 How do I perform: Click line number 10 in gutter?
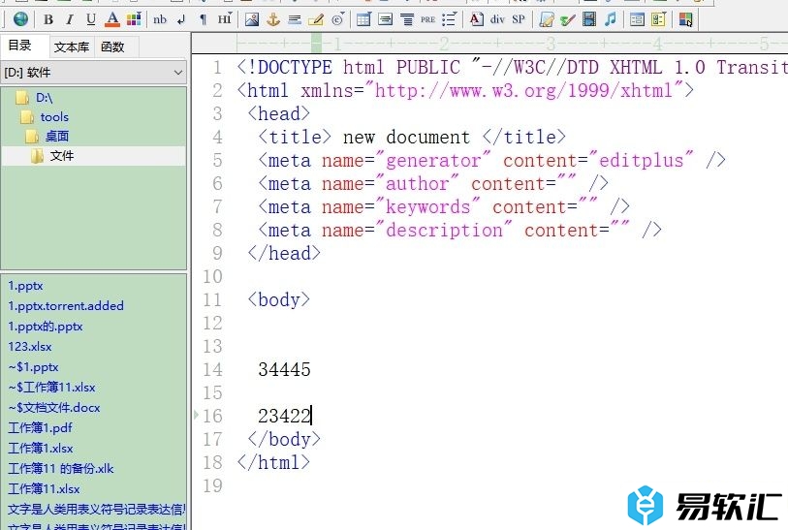click(212, 276)
